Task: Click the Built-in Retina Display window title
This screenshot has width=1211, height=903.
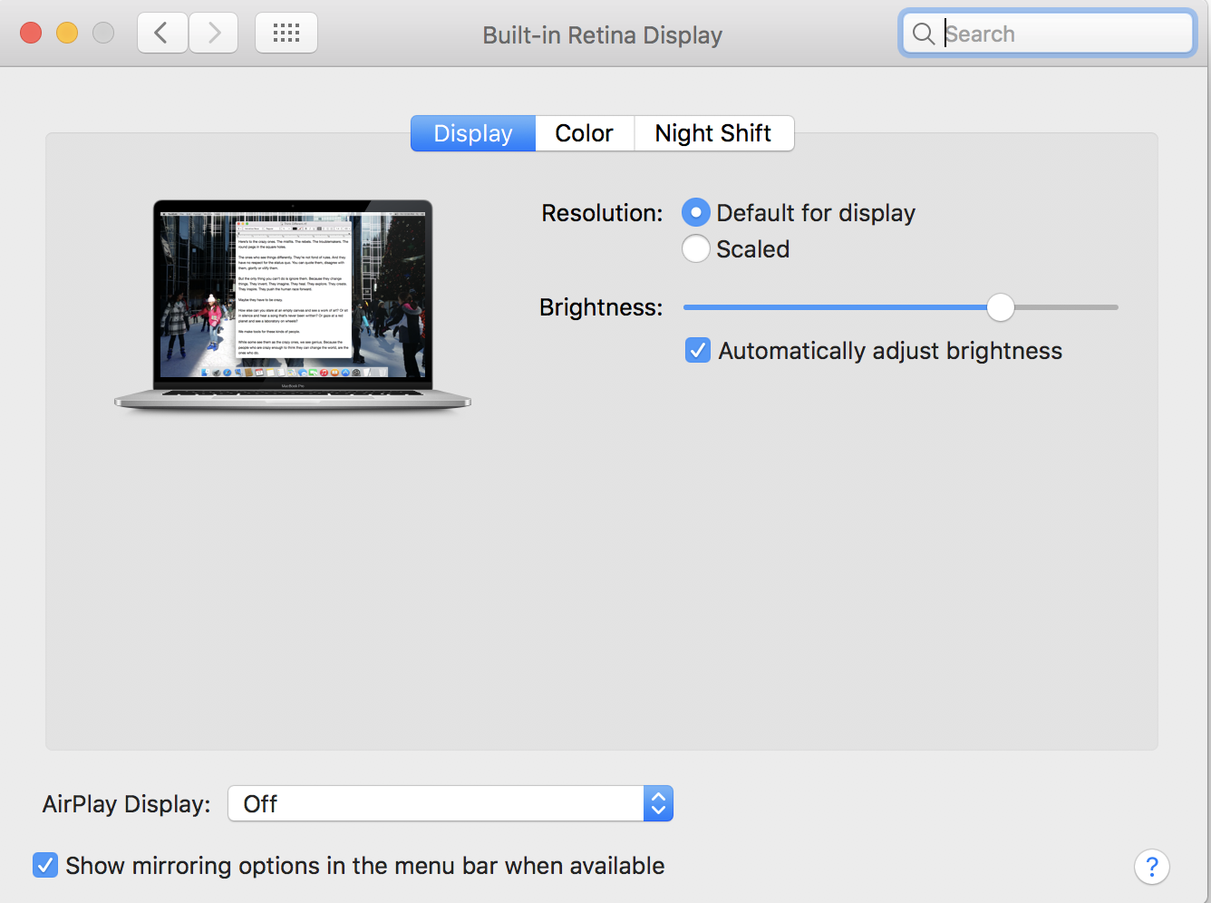Action: pos(603,35)
